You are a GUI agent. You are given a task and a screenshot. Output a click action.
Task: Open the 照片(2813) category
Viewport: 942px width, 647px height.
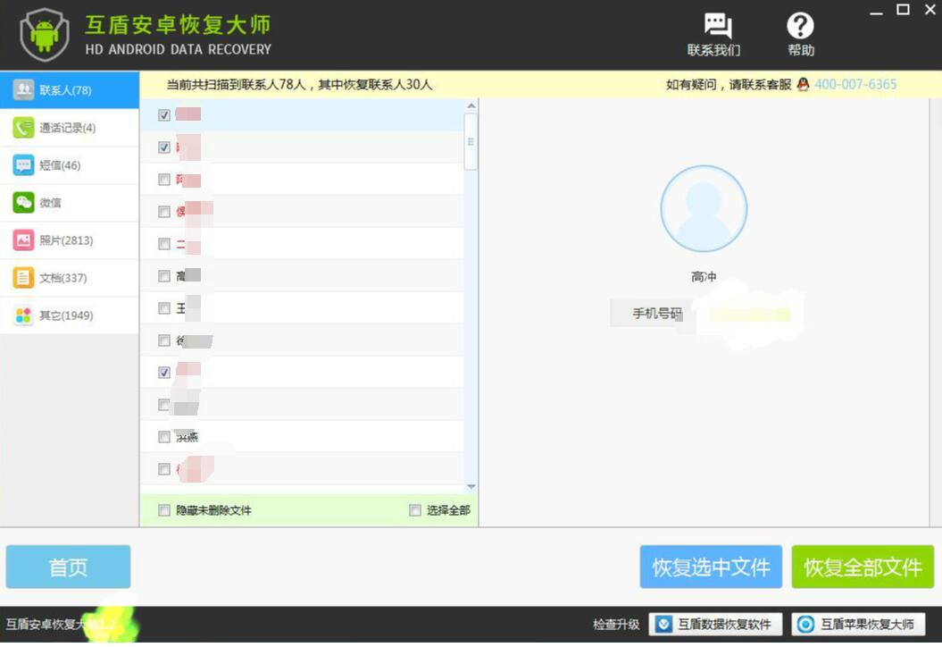coord(69,240)
